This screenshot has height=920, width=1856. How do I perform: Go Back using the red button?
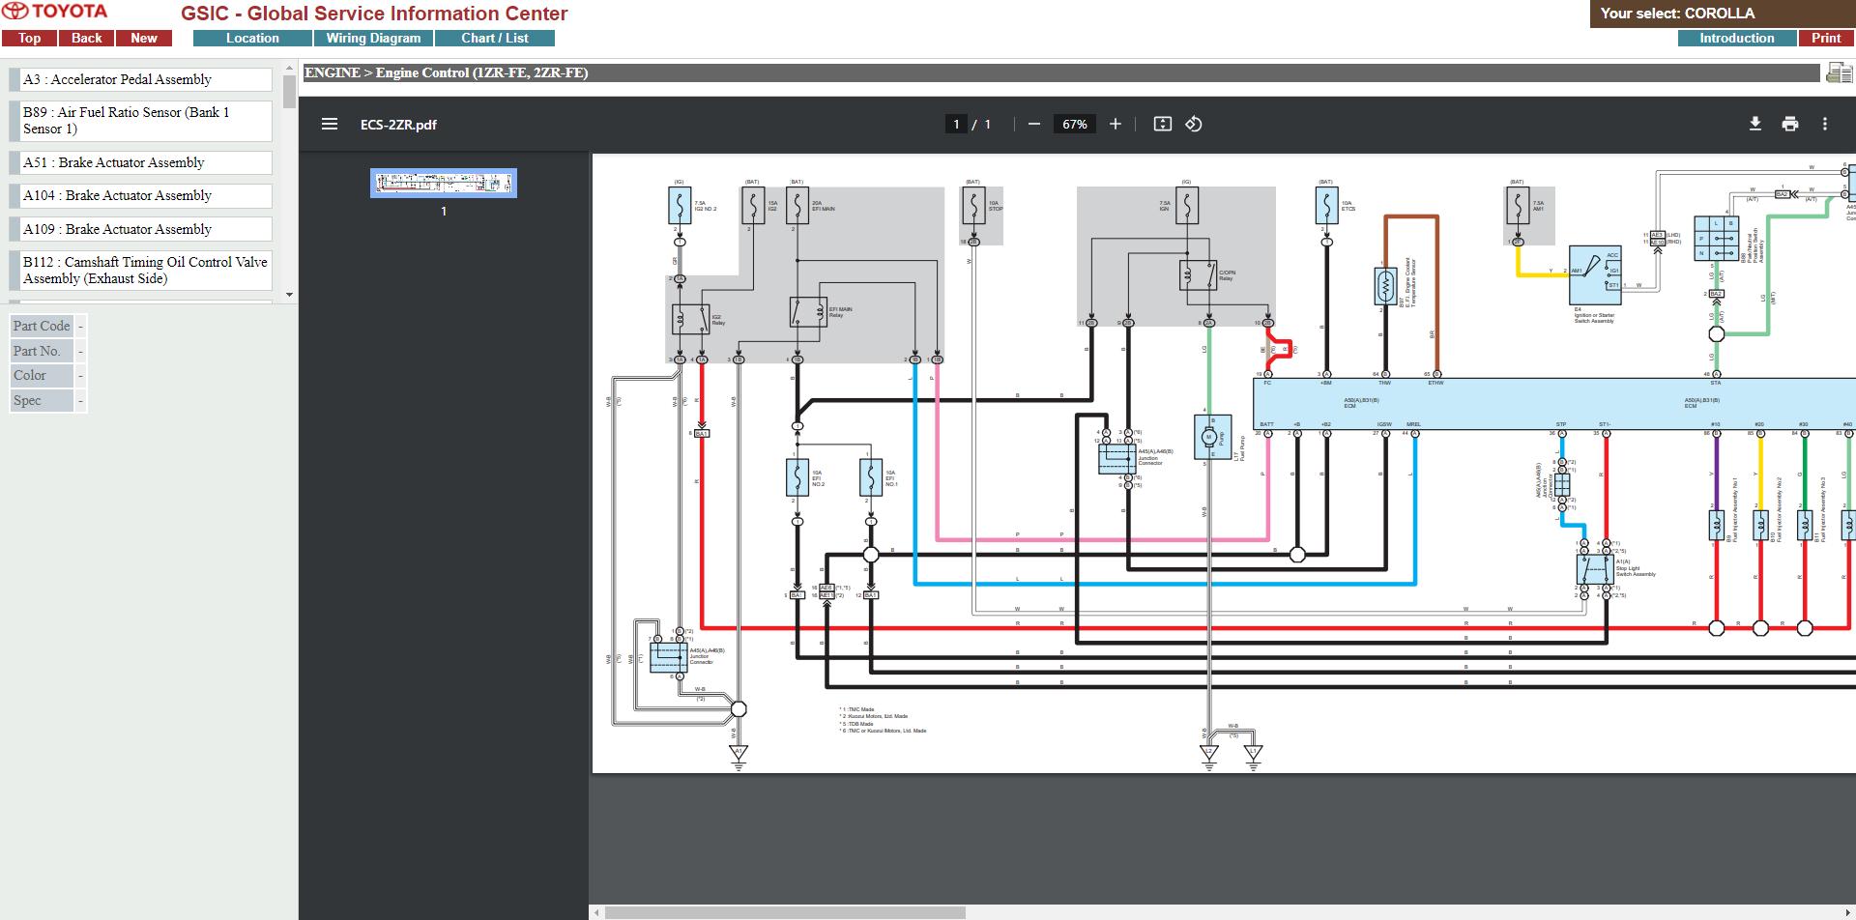tap(86, 38)
